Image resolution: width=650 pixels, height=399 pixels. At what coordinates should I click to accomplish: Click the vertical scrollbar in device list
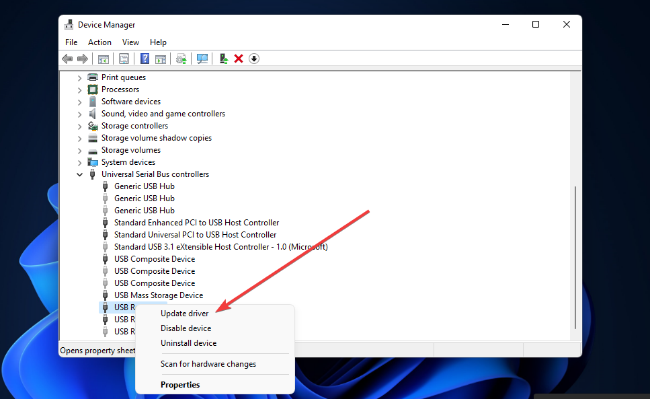coord(575,256)
